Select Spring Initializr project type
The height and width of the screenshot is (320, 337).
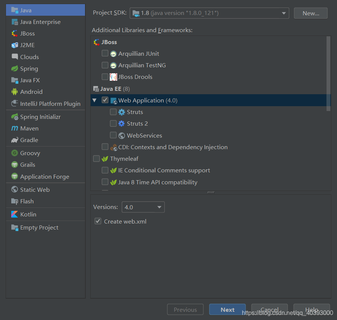pyautogui.click(x=46, y=117)
